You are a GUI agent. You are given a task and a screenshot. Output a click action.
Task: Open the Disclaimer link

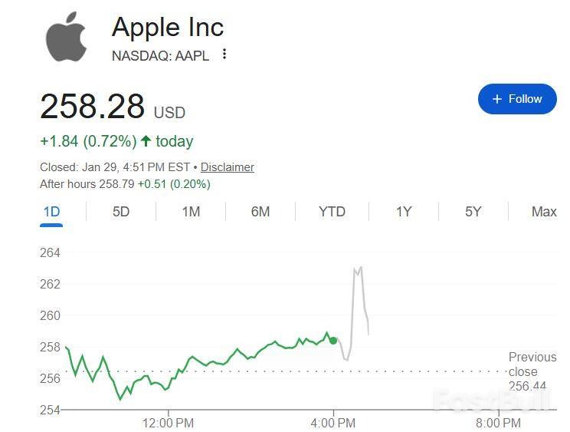point(227,167)
